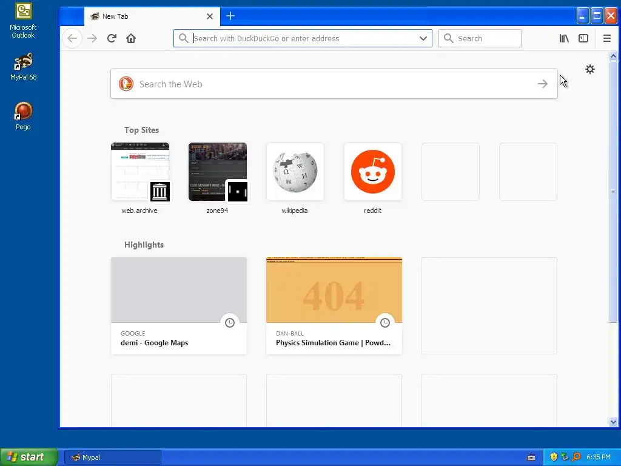
Task: Open Physics Simulation Game highlight card
Action: point(334,306)
